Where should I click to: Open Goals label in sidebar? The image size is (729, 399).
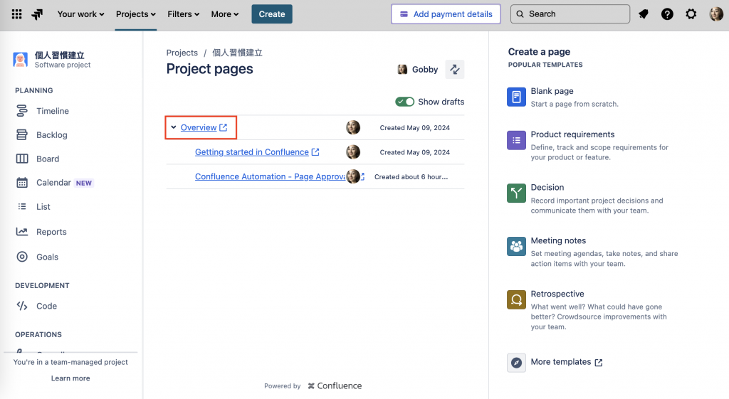pos(48,257)
